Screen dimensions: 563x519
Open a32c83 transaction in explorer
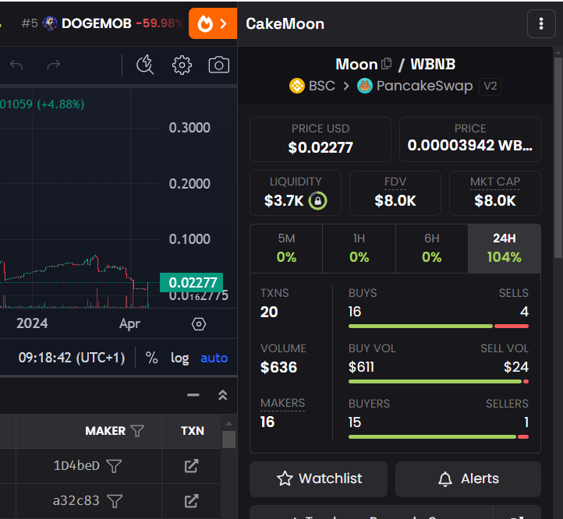(x=191, y=501)
